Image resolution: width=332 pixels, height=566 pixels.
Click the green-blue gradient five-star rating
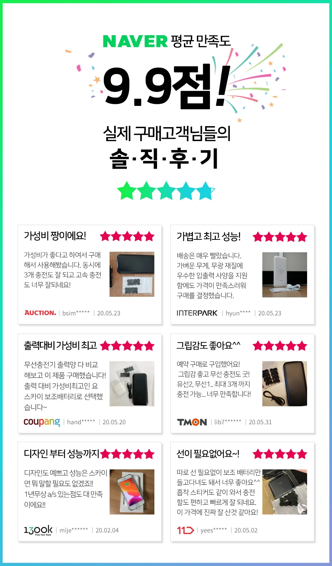click(166, 191)
